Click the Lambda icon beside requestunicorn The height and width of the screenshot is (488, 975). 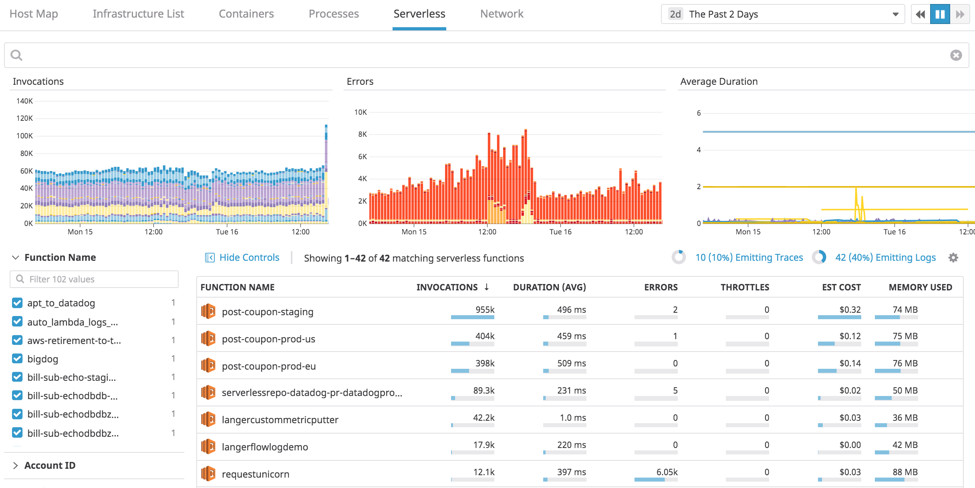click(209, 474)
